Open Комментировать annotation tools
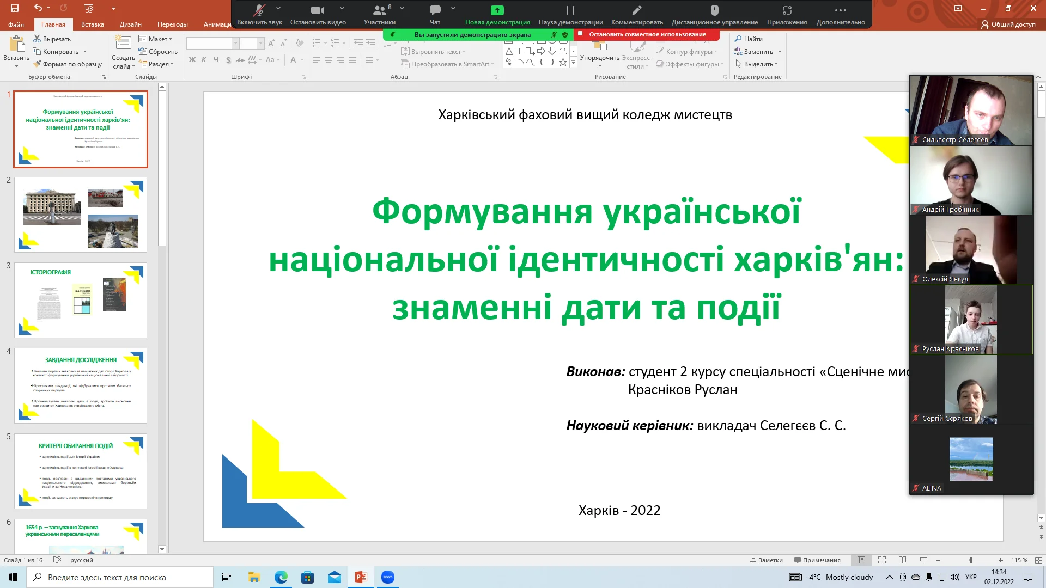This screenshot has width=1046, height=588. (x=637, y=15)
